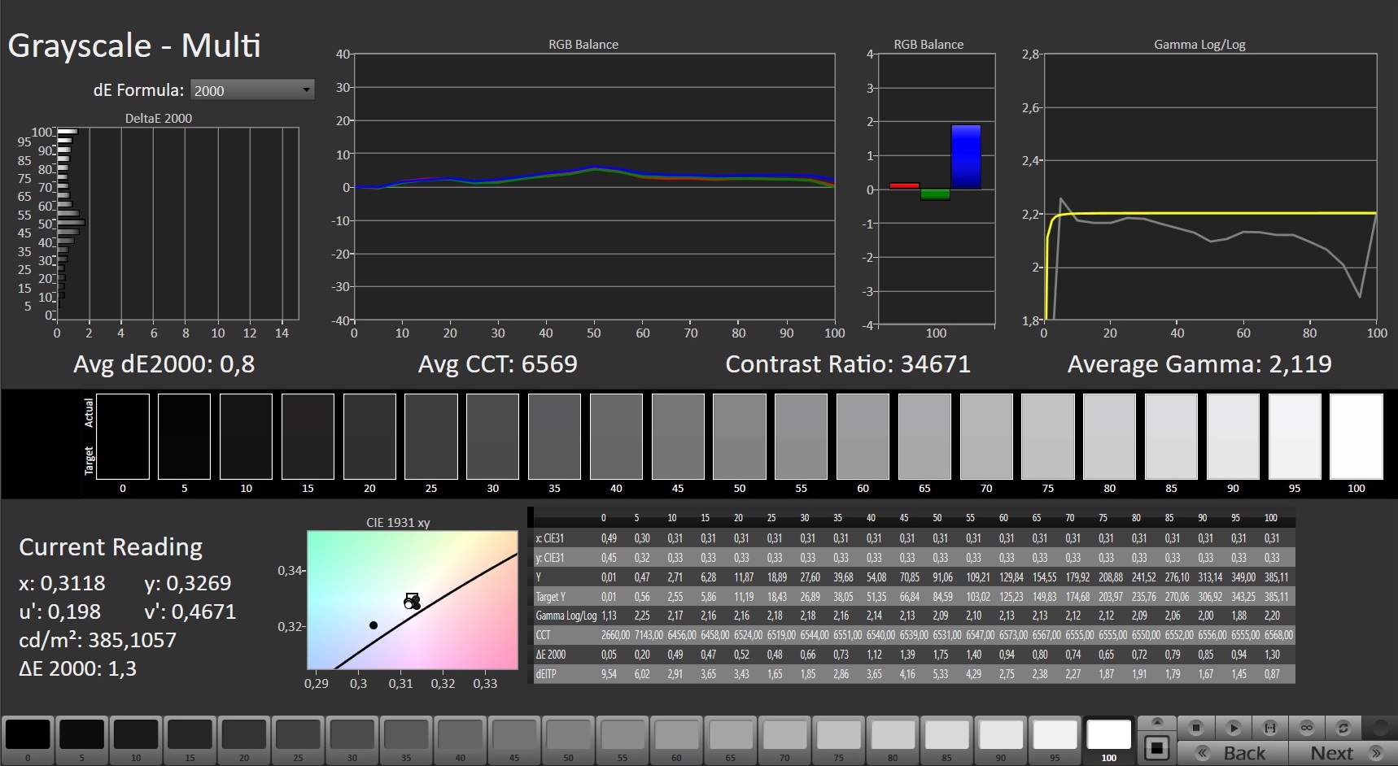Start reading with the play icon
The width and height of the screenshot is (1398, 766).
pyautogui.click(x=1233, y=727)
